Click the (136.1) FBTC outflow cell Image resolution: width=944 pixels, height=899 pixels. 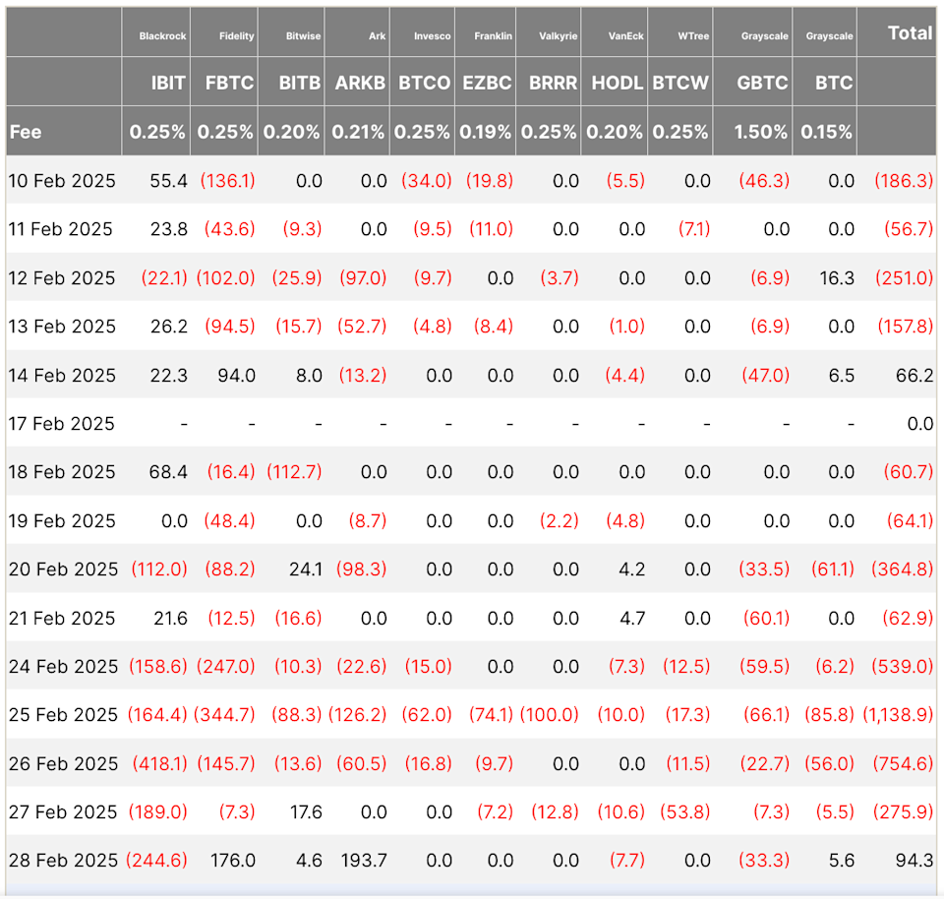click(227, 181)
